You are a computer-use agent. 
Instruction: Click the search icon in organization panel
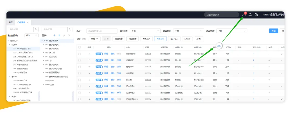click(36, 29)
